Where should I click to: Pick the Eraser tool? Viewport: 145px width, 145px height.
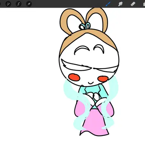pos(133,4)
